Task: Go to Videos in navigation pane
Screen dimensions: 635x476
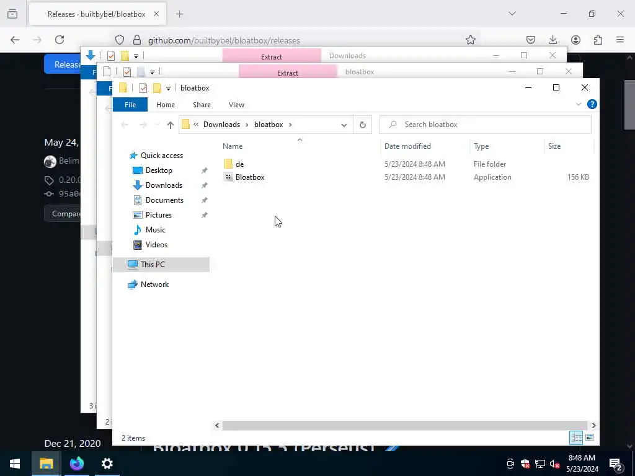Action: tap(156, 245)
